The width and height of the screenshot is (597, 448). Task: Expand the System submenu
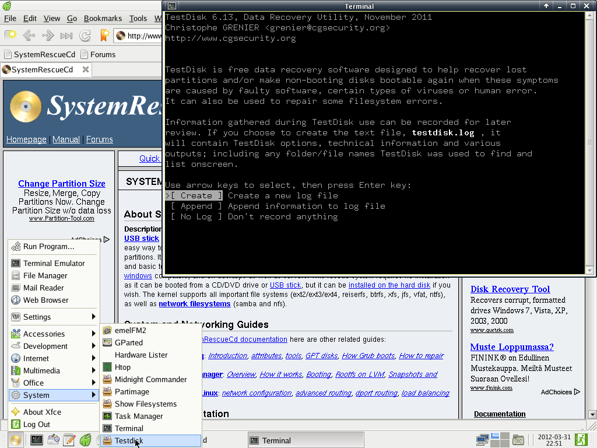click(54, 395)
